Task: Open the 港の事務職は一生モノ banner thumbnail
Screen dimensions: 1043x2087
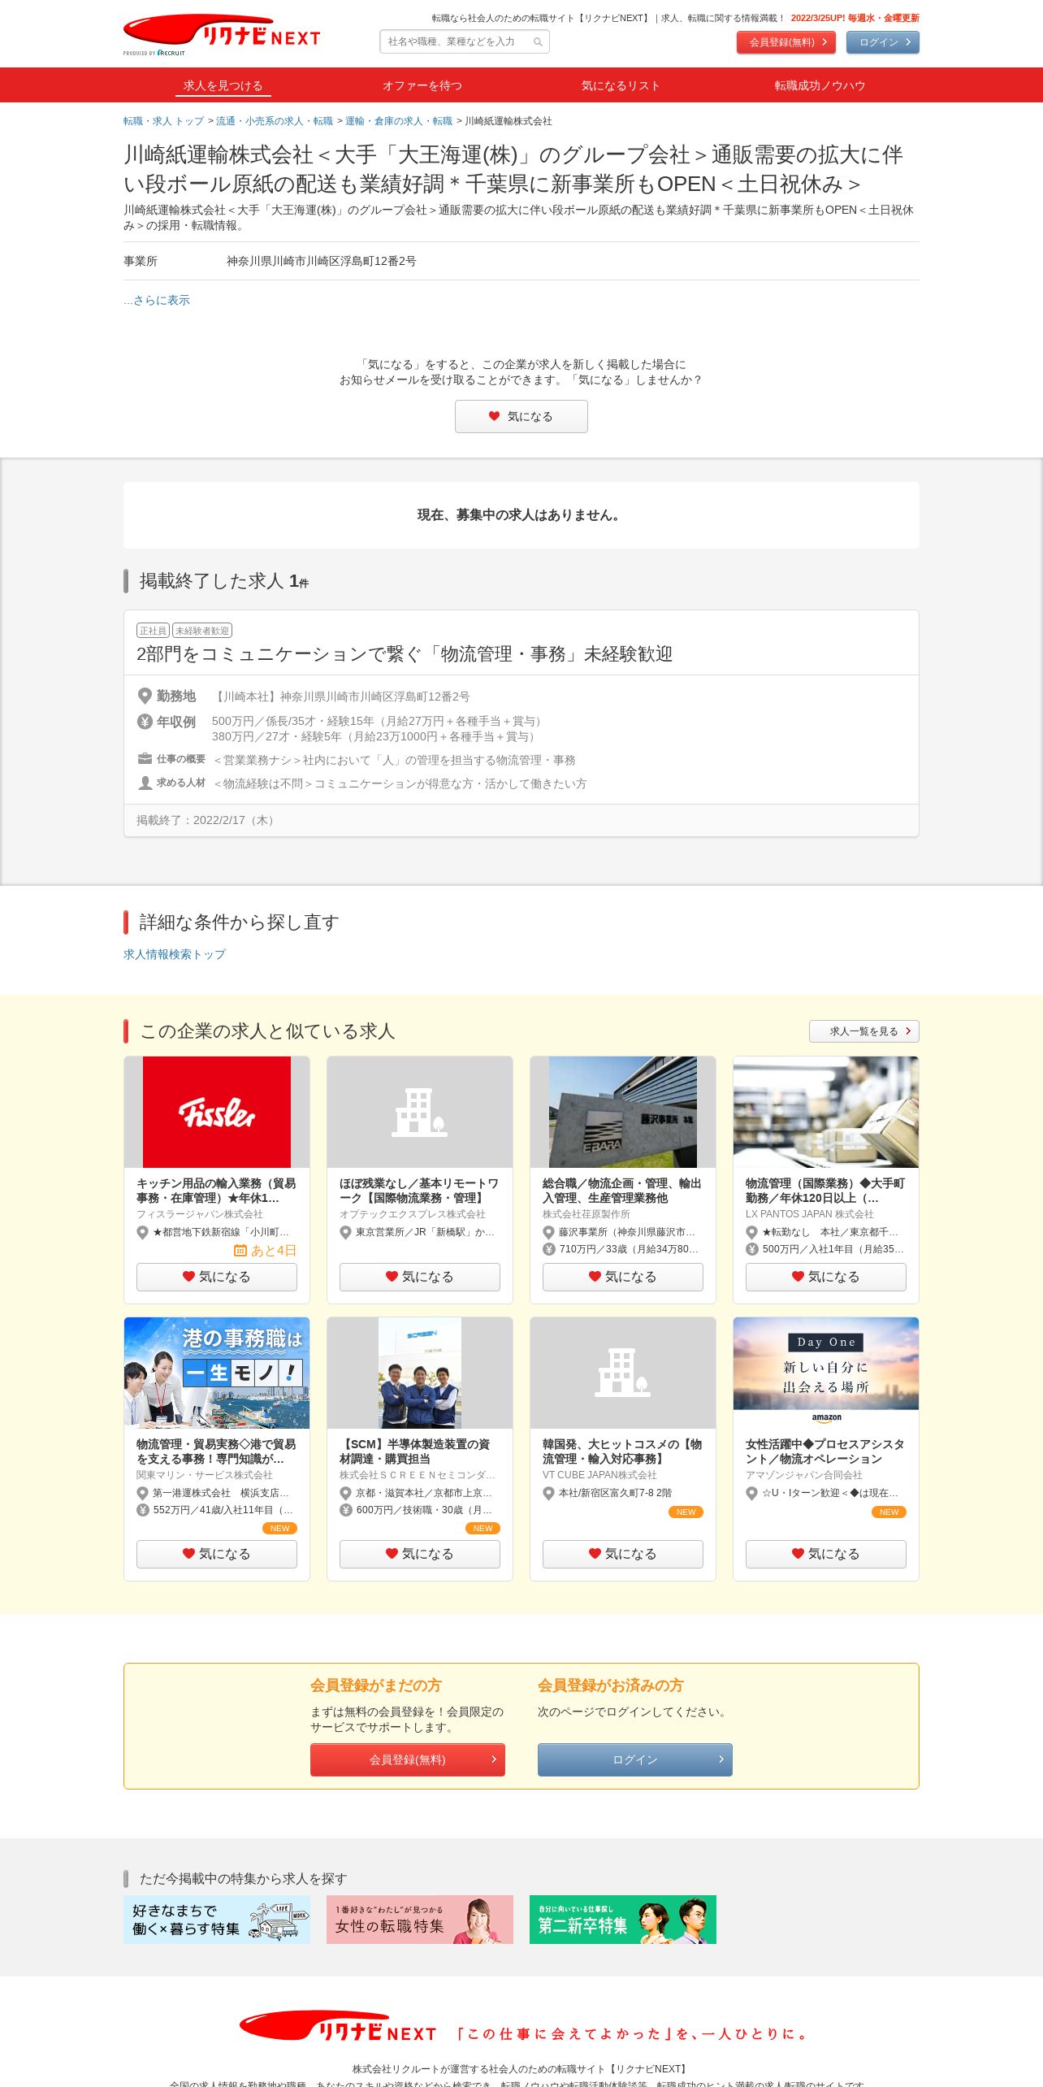Action: coord(217,1373)
